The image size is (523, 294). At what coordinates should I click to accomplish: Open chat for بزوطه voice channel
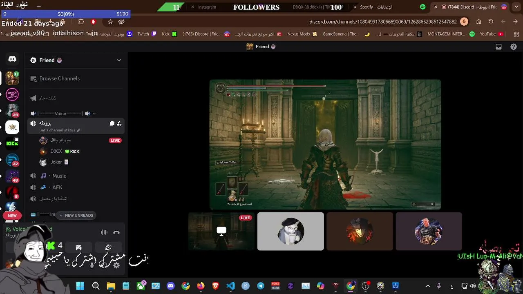112,123
